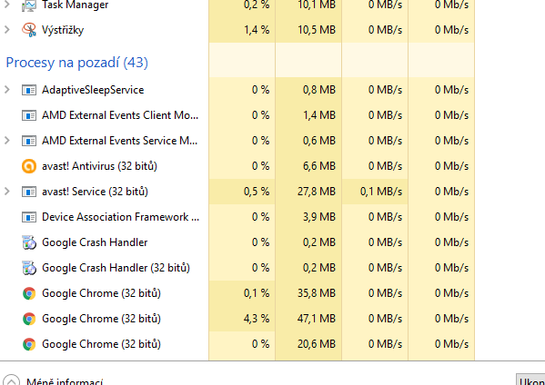The width and height of the screenshot is (545, 385).
Task: Click Chrome icon in the 35,8 MB row
Action: 29,293
